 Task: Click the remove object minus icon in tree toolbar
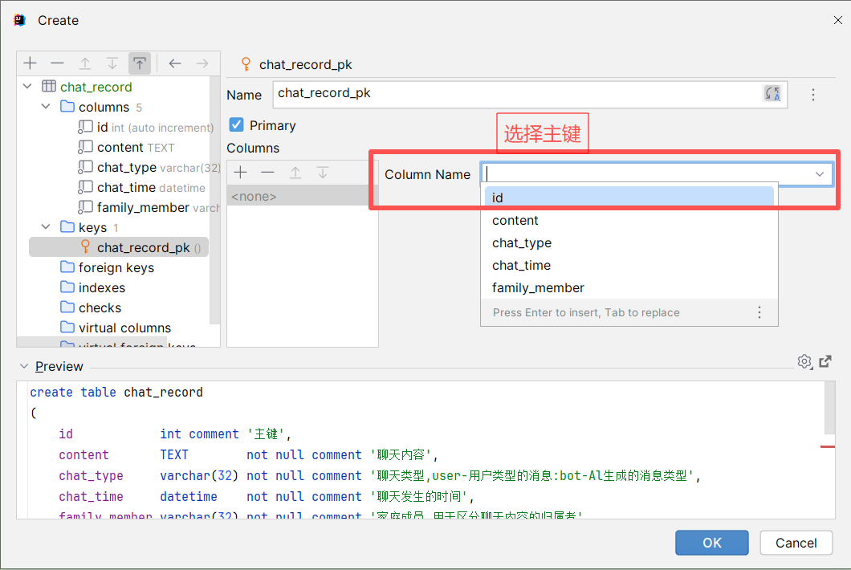coord(58,63)
